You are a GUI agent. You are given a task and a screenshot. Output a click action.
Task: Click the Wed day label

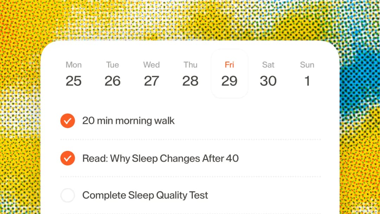[x=151, y=65]
